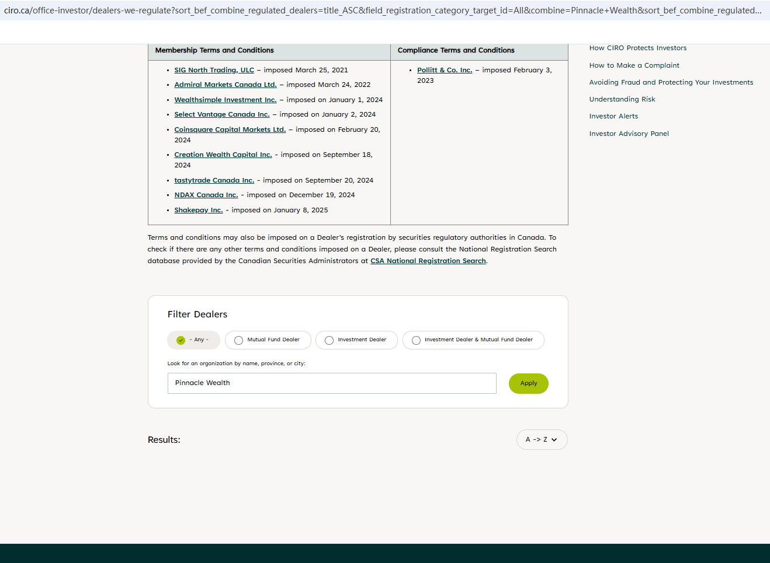
Task: Visit the Wealthsimple Investment Inc. link
Action: click(226, 100)
